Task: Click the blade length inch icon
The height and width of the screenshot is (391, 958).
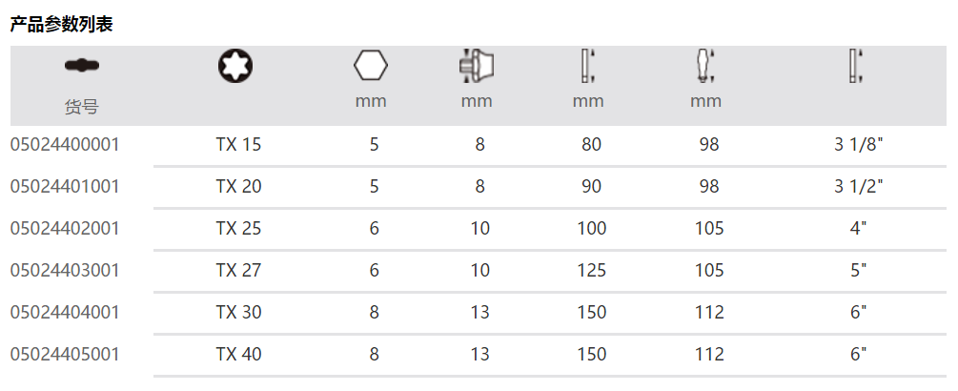Action: [x=857, y=66]
